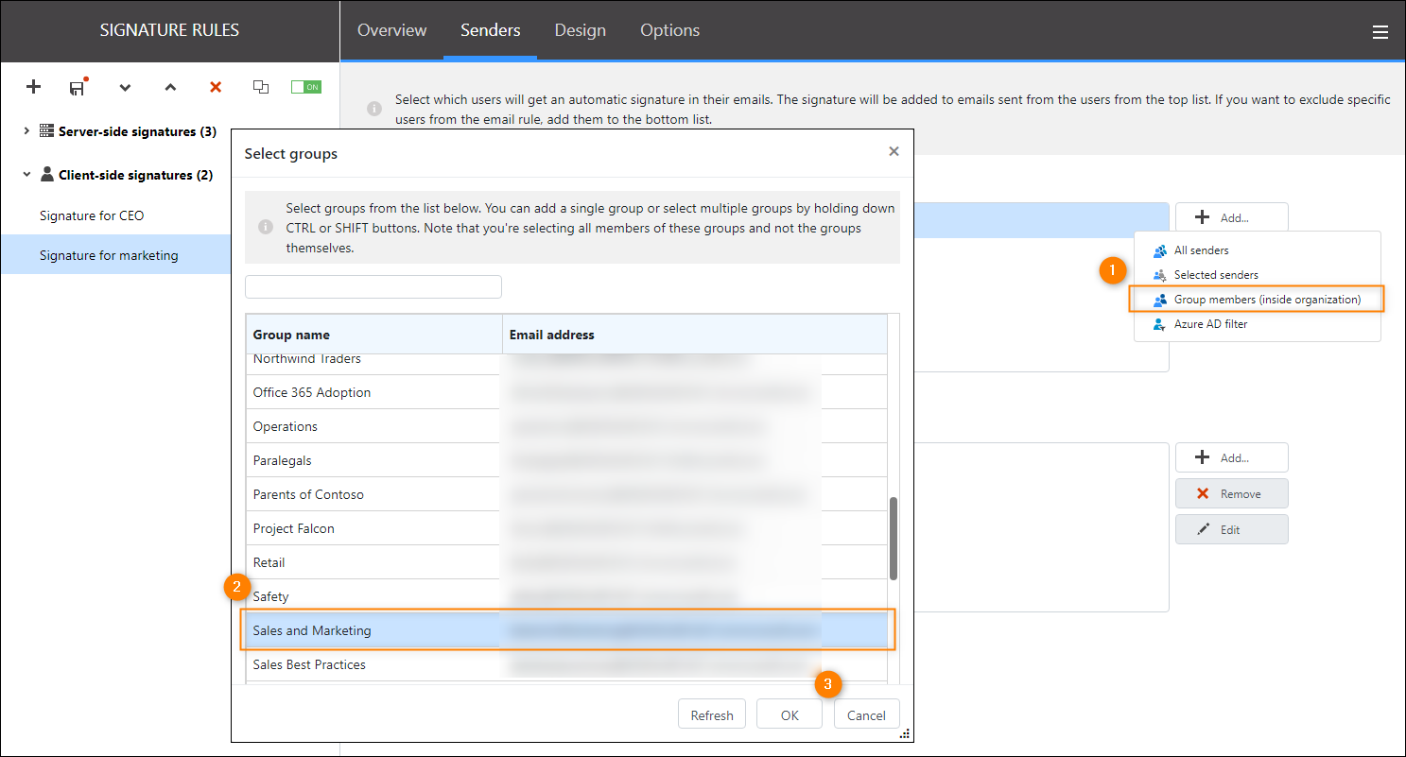Toggle the rule ON switch
The height and width of the screenshot is (757, 1406).
pos(305,87)
